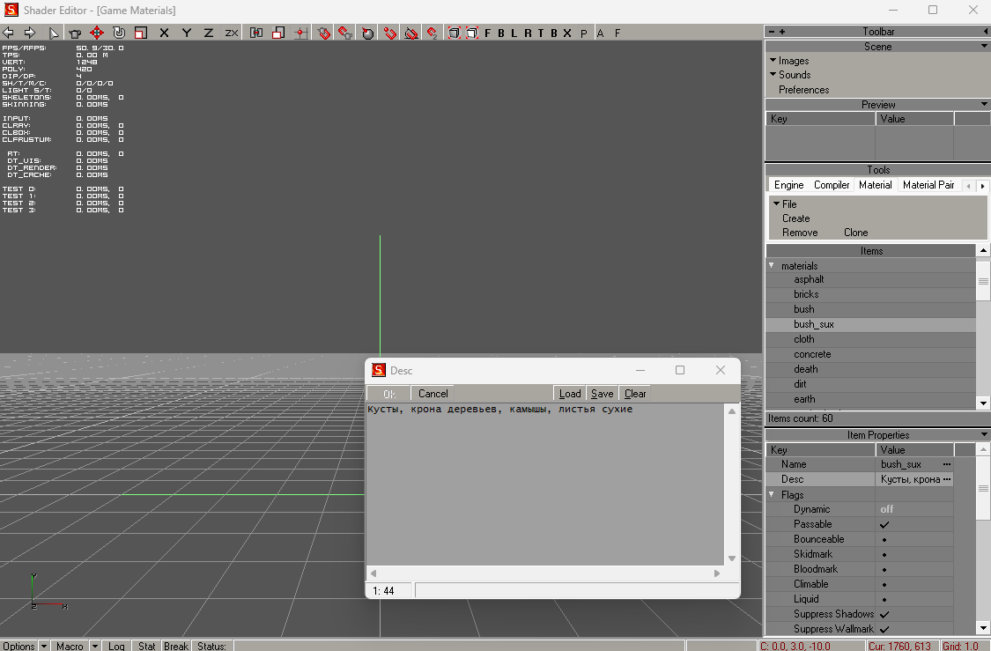Lock movement to the Z axis
This screenshot has height=651, width=991.
click(x=209, y=33)
